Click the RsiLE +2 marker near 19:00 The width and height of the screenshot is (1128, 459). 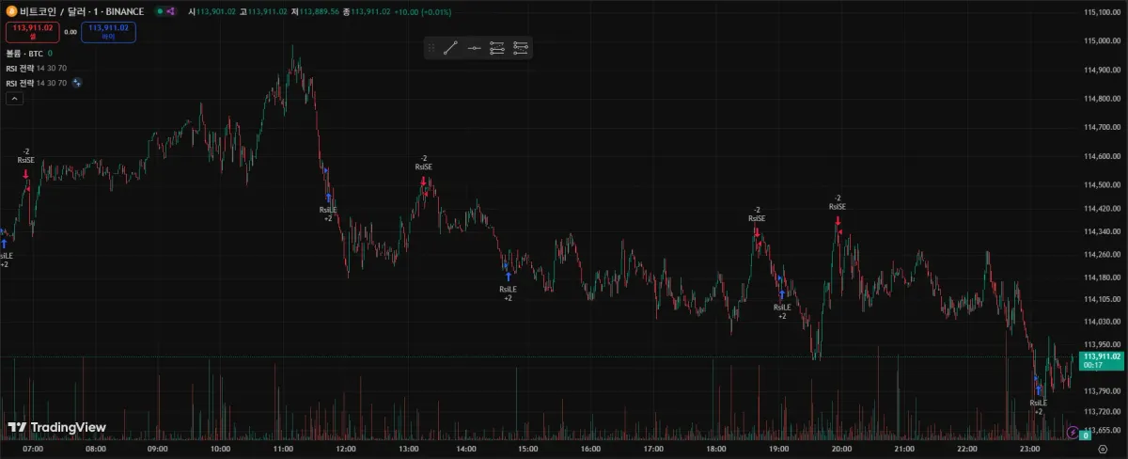tap(782, 305)
